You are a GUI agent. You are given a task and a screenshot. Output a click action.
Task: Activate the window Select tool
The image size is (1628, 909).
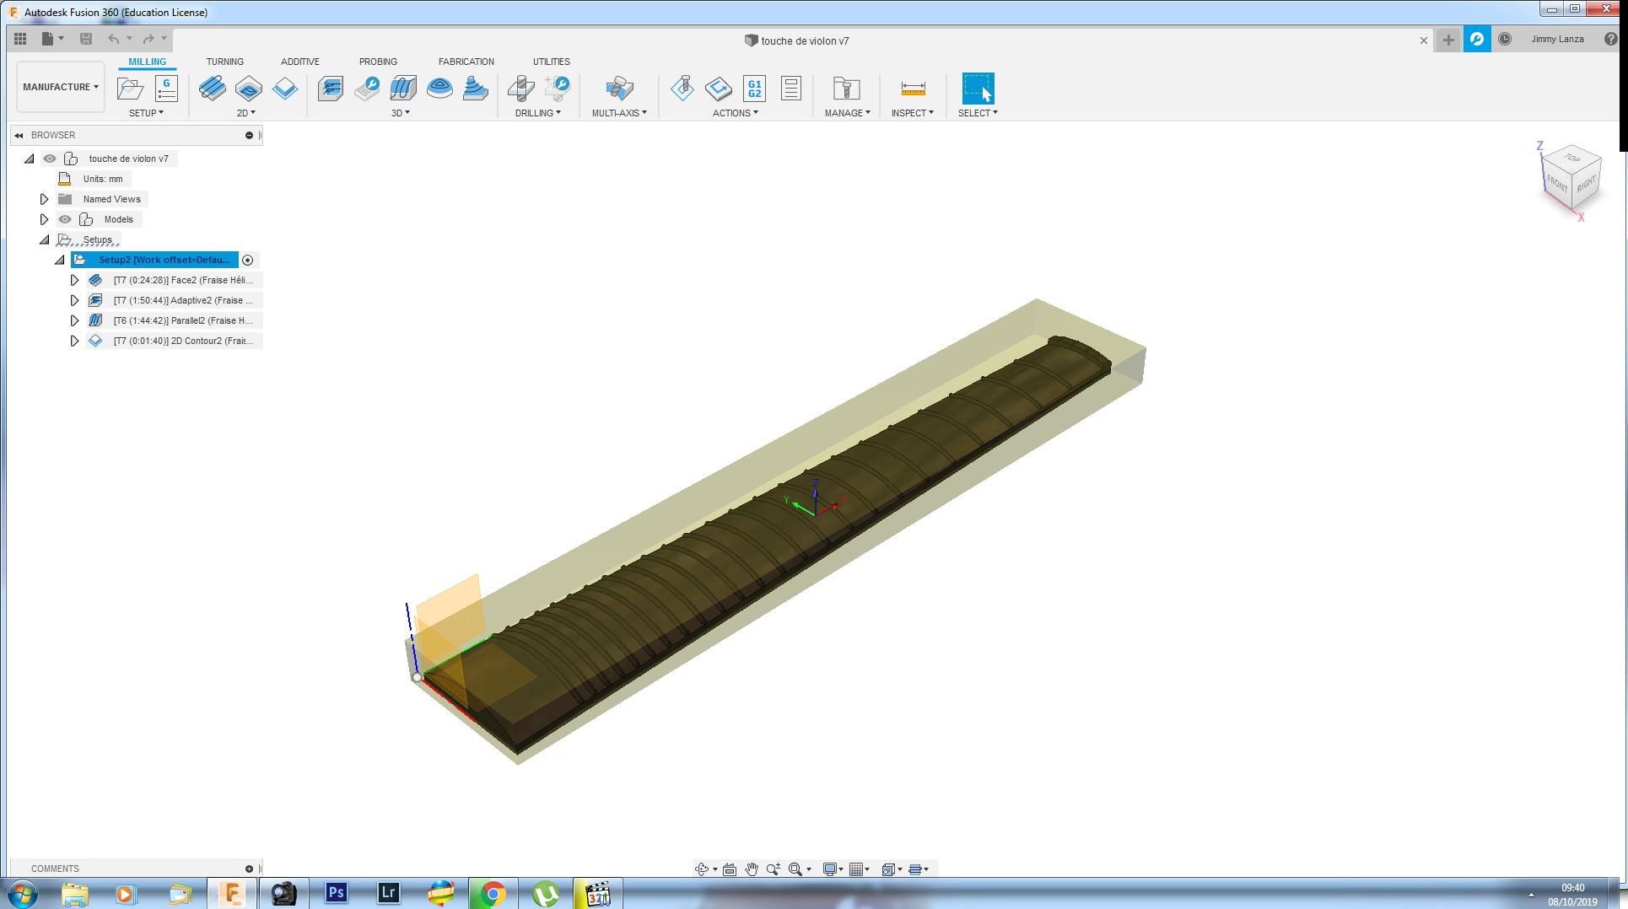click(x=978, y=89)
